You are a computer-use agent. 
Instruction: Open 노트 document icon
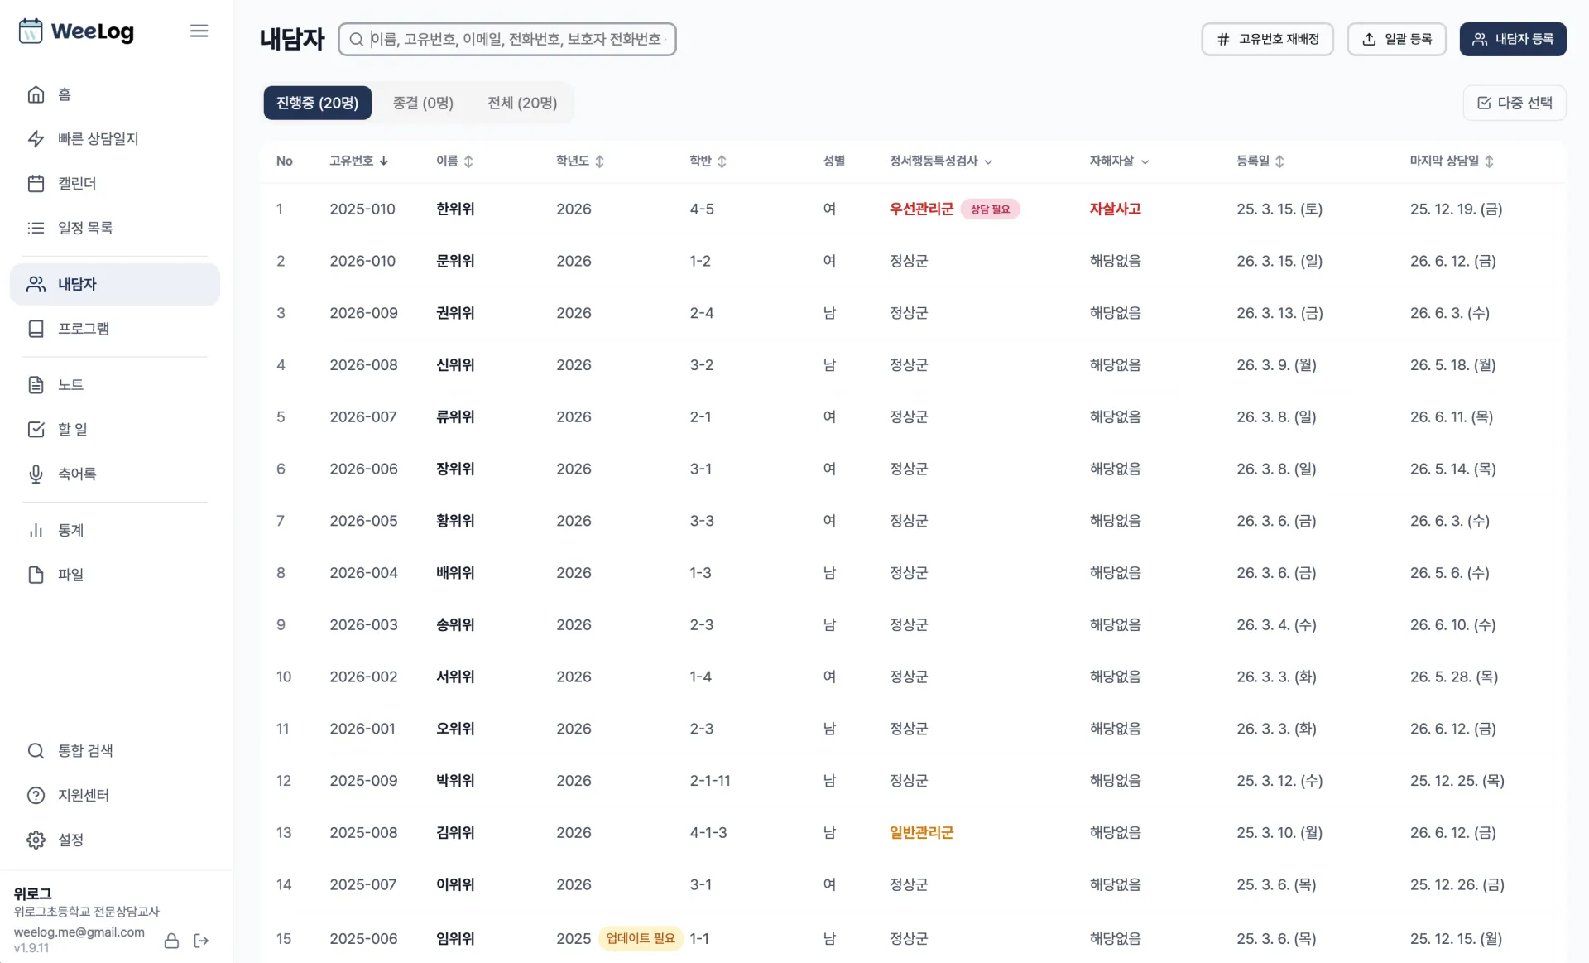click(x=36, y=385)
